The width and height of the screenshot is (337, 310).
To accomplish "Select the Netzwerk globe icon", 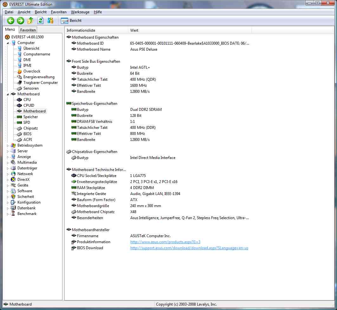I will [x=13, y=174].
